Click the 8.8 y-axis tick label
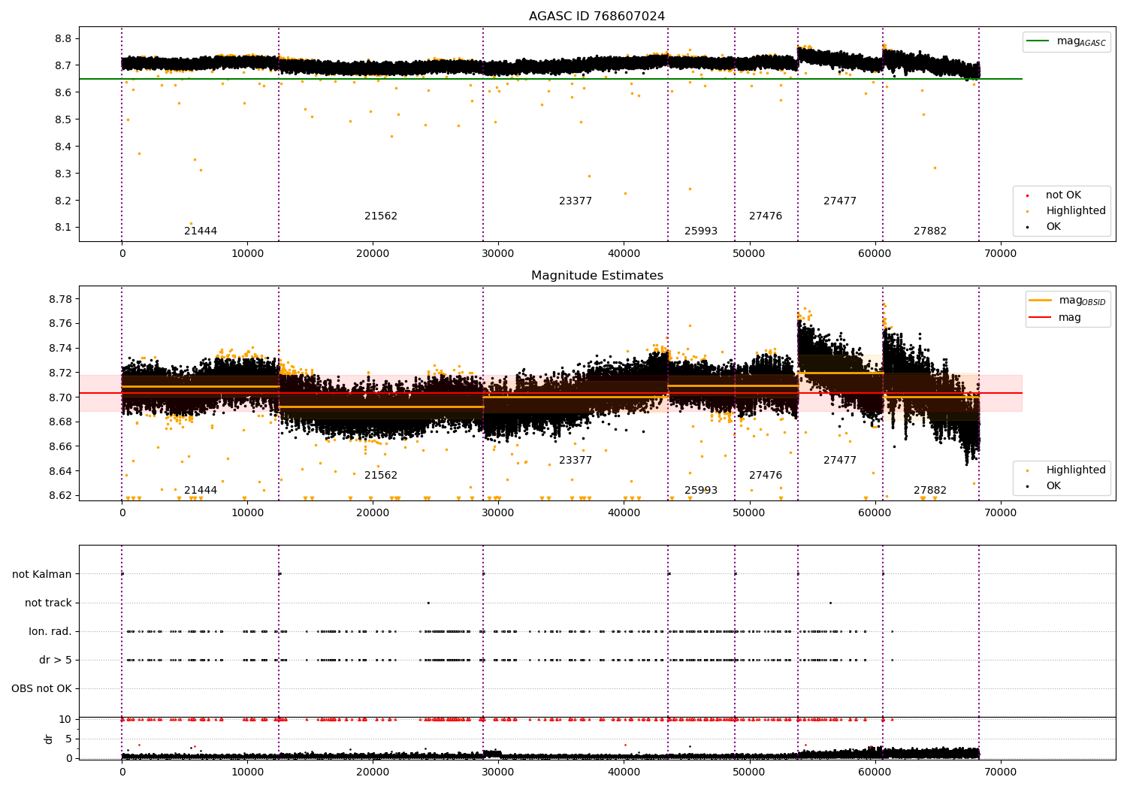The image size is (1127, 789). click(63, 39)
